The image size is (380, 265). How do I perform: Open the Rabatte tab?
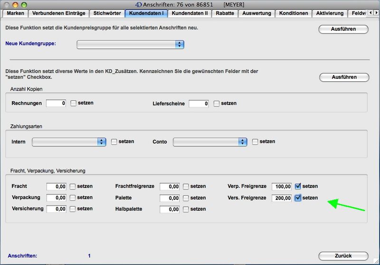click(225, 13)
